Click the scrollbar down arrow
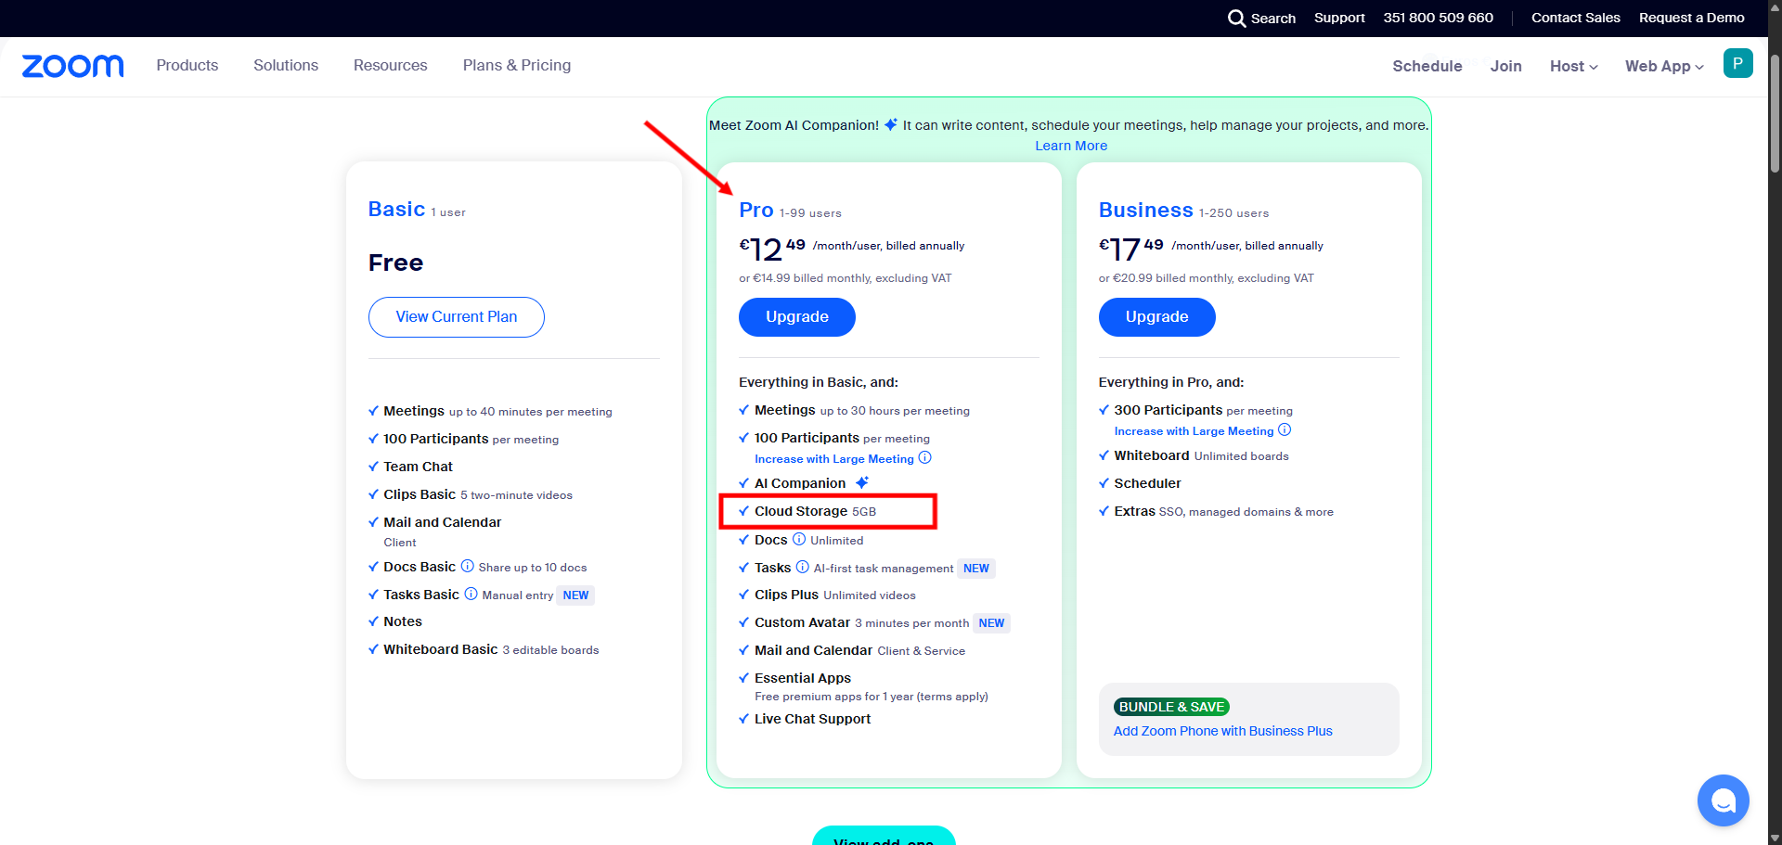1782x845 pixels. pyautogui.click(x=1775, y=838)
